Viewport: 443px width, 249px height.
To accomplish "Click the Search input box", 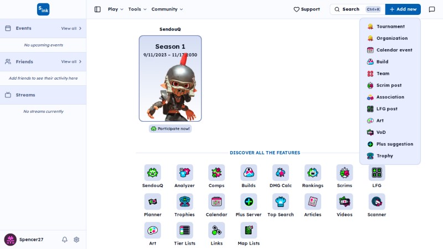I will (357, 9).
